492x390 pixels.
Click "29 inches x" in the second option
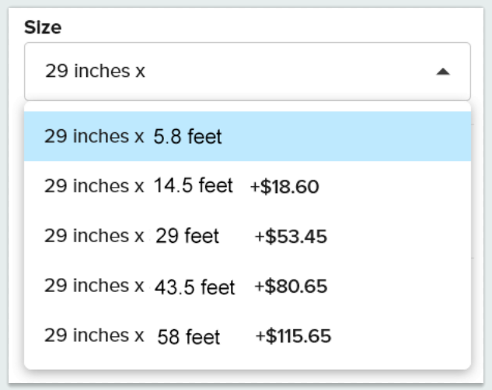click(94, 186)
